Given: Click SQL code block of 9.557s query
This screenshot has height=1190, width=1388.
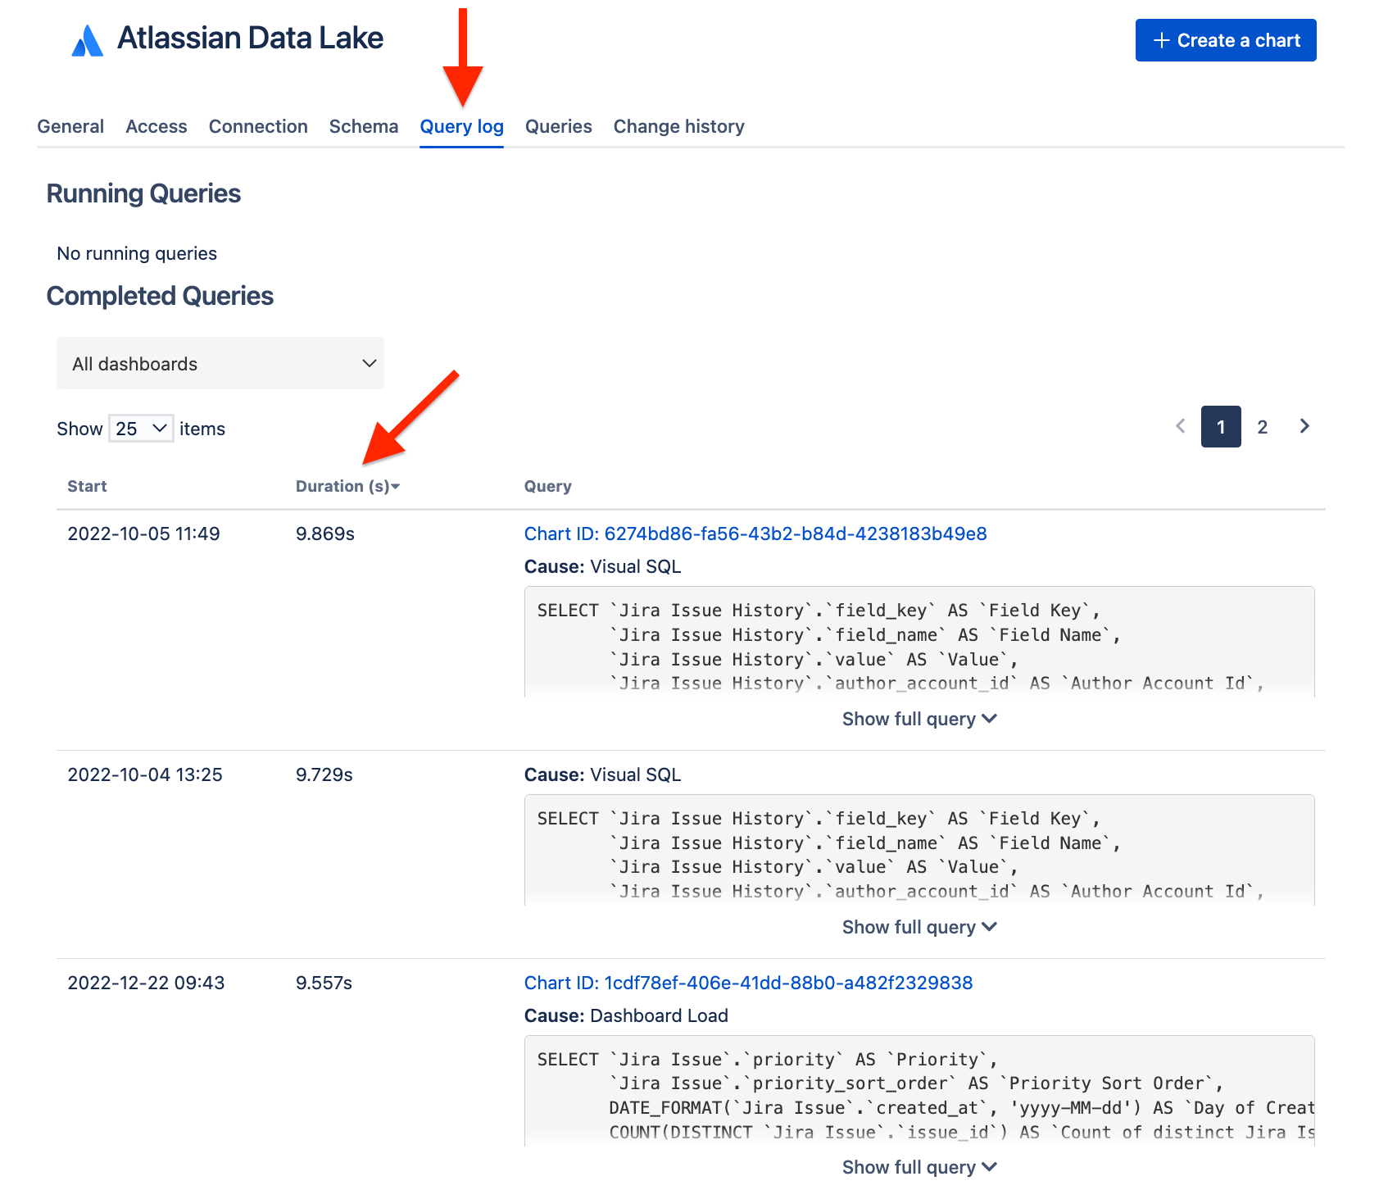Looking at the screenshot, I should (919, 1091).
